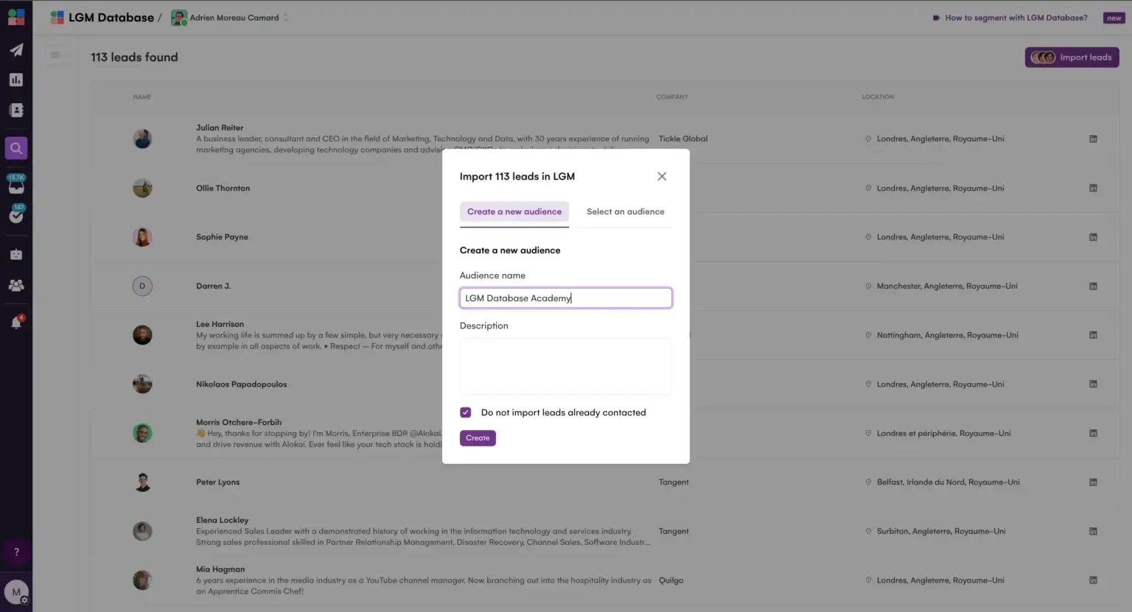Open the search database sidebar icon

16,148
